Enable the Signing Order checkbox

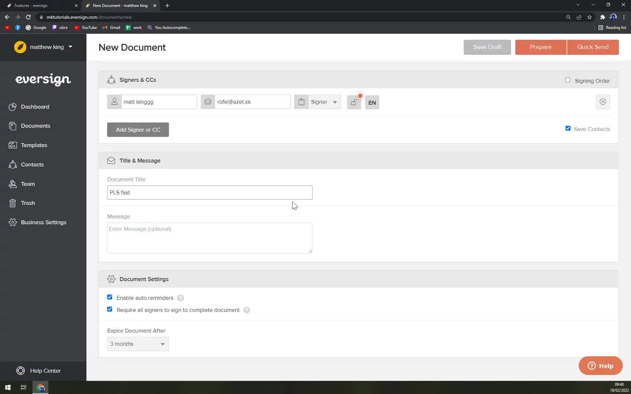(567, 80)
